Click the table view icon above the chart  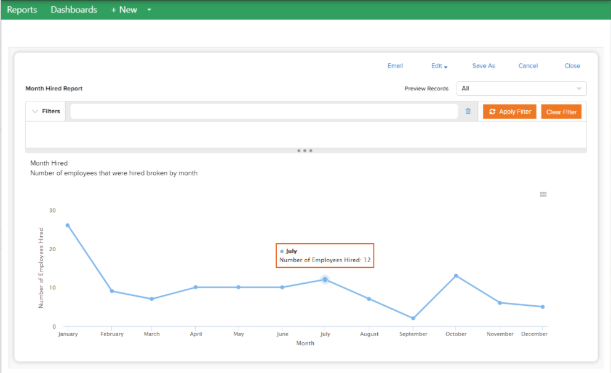pos(543,195)
